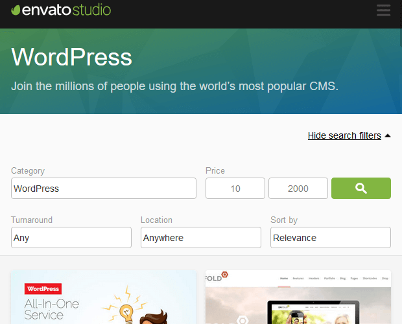
Task: Open the Turnaround dropdown set to Any
Action: click(71, 237)
